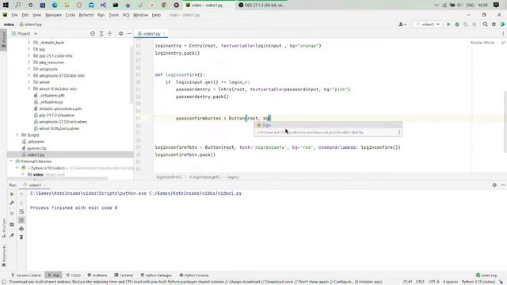The image size is (507, 285).
Task: Click Select Opened File target icon in Project panel
Action: pyautogui.click(x=93, y=33)
